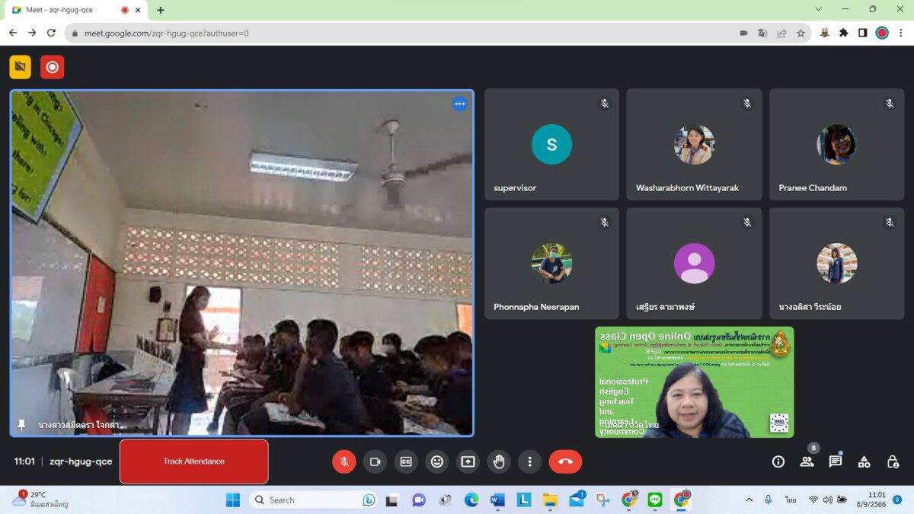The height and width of the screenshot is (514, 914).
Task: Open the emoji reactions panel
Action: coord(437,461)
